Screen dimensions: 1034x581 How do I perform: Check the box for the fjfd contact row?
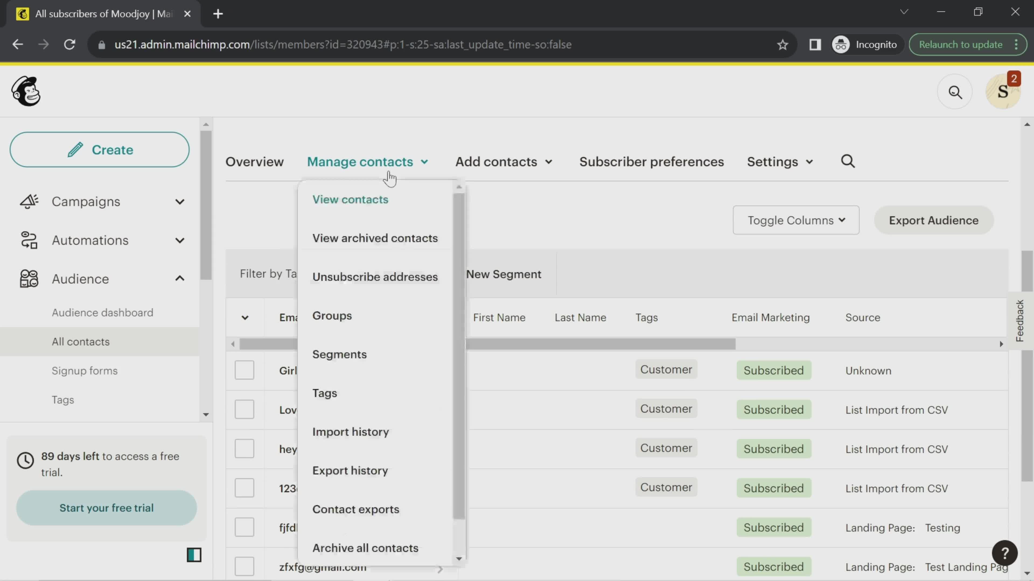(x=244, y=527)
